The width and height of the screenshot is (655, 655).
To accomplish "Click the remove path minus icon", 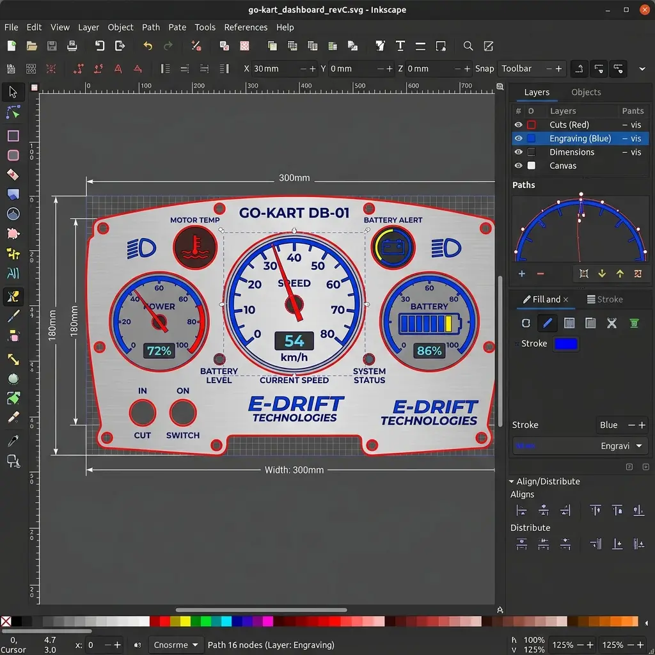I will tap(540, 274).
